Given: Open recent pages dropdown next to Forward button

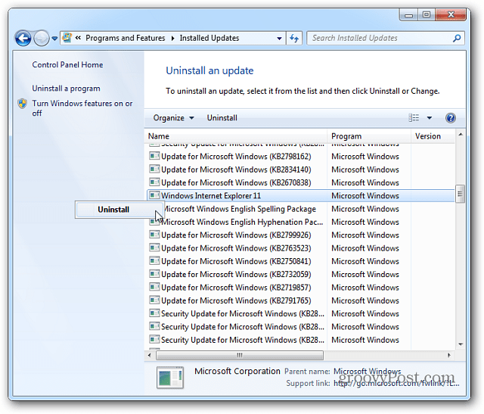Looking at the screenshot, I should (x=54, y=39).
